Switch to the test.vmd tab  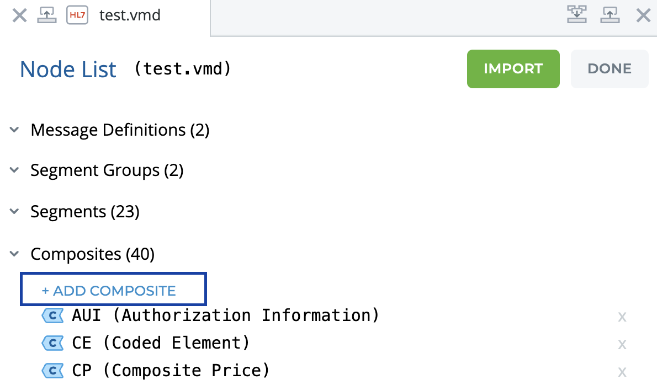130,15
